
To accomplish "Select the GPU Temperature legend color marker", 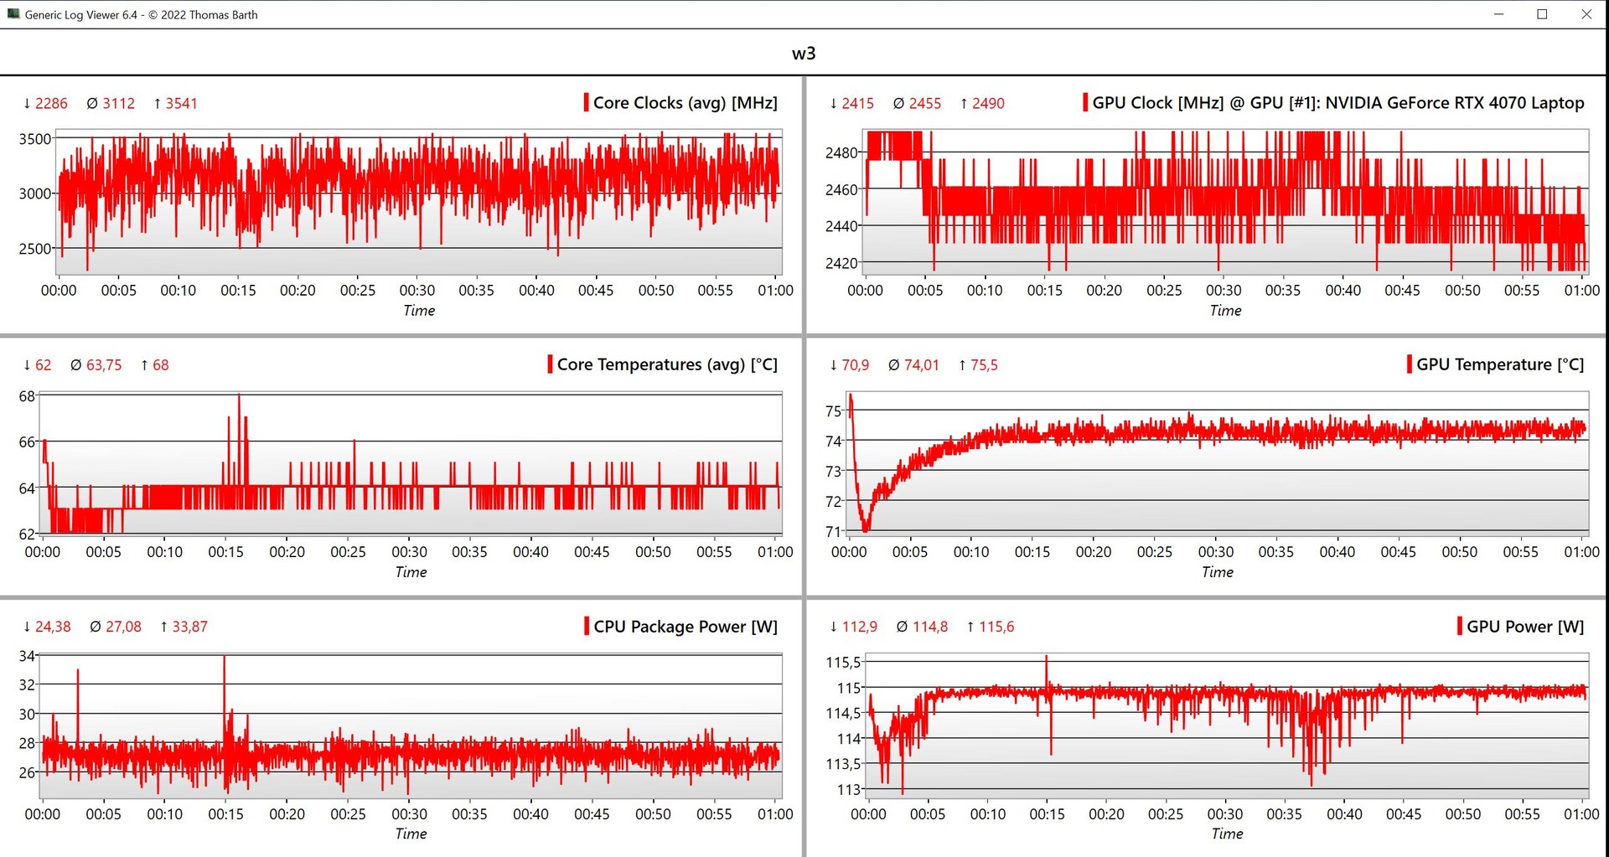I will [1409, 364].
